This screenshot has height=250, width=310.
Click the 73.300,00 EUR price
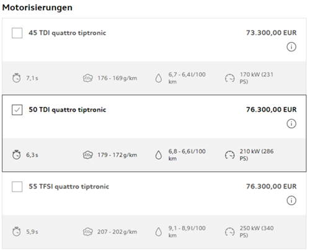[271, 33]
